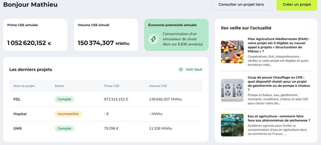Click the Complet badge for FDL
The height and width of the screenshot is (145, 321).
64,99
